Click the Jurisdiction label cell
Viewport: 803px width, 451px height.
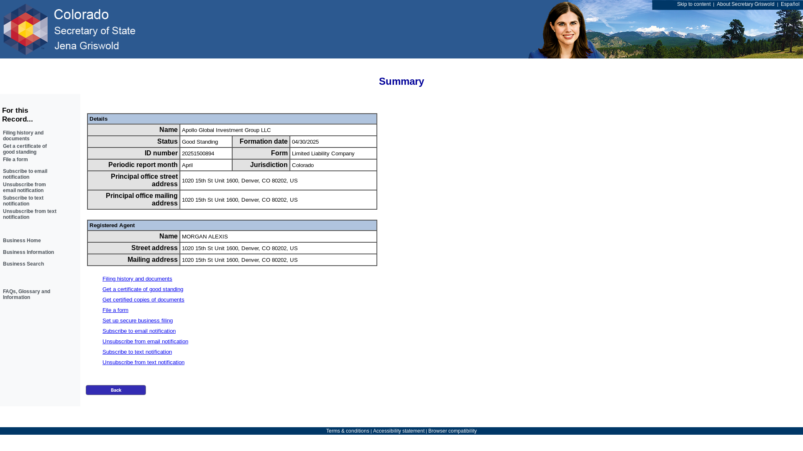(x=261, y=165)
